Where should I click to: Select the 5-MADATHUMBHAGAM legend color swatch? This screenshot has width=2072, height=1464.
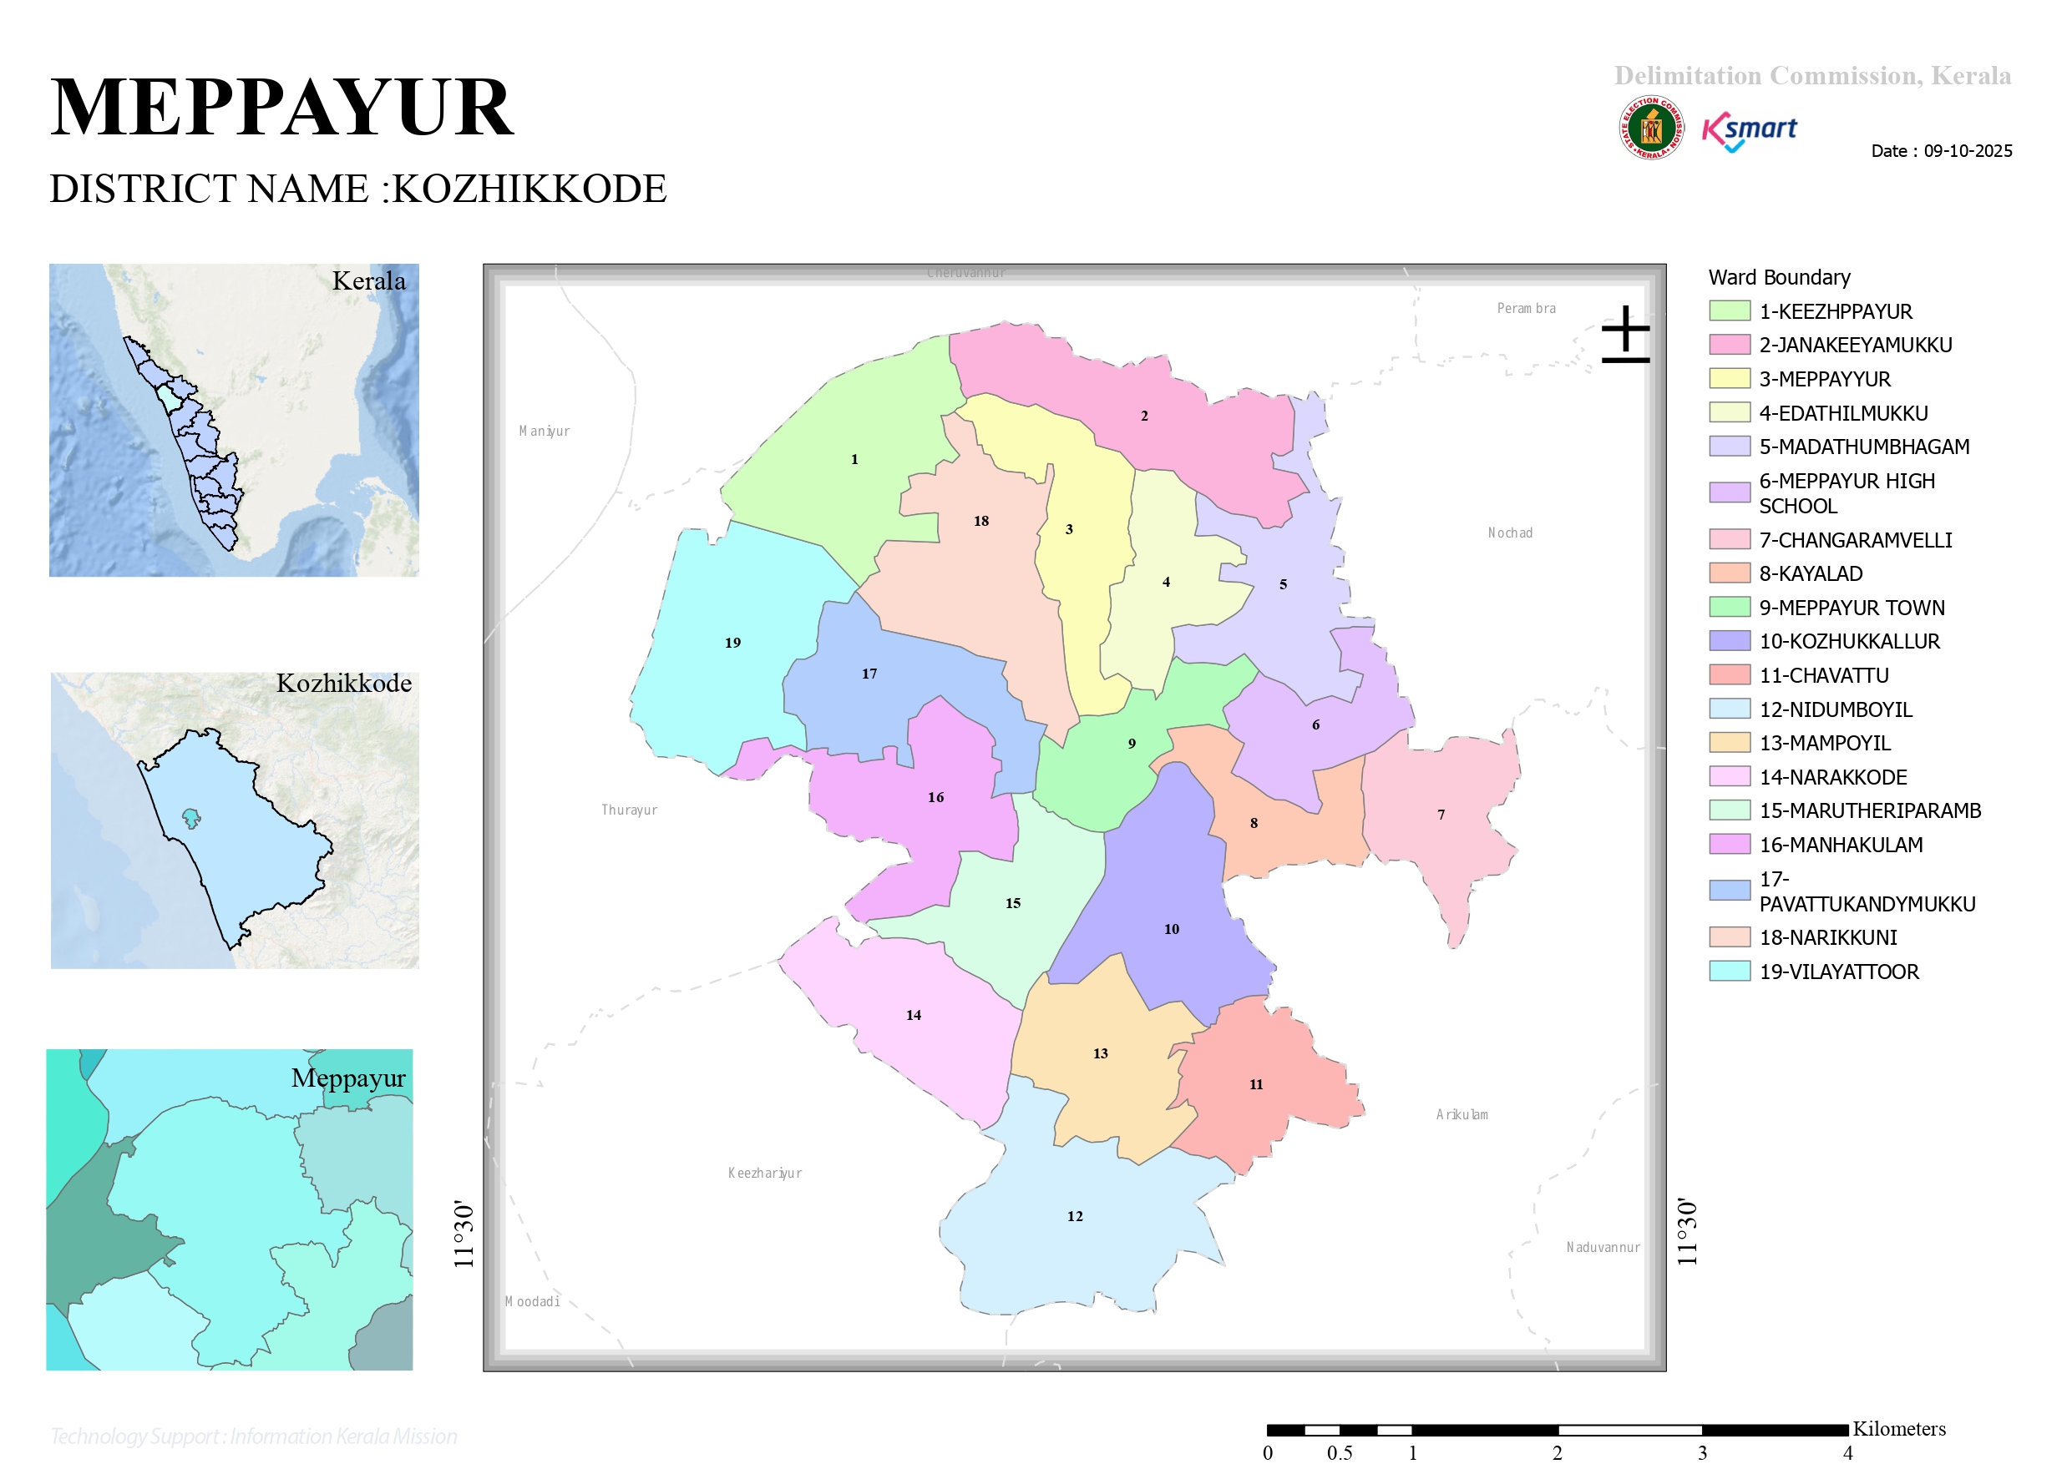point(1729,447)
